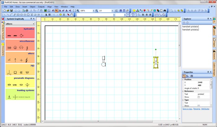The image size is (217, 127).
Task: Open the Draw menu
Action: [x=18, y=6]
